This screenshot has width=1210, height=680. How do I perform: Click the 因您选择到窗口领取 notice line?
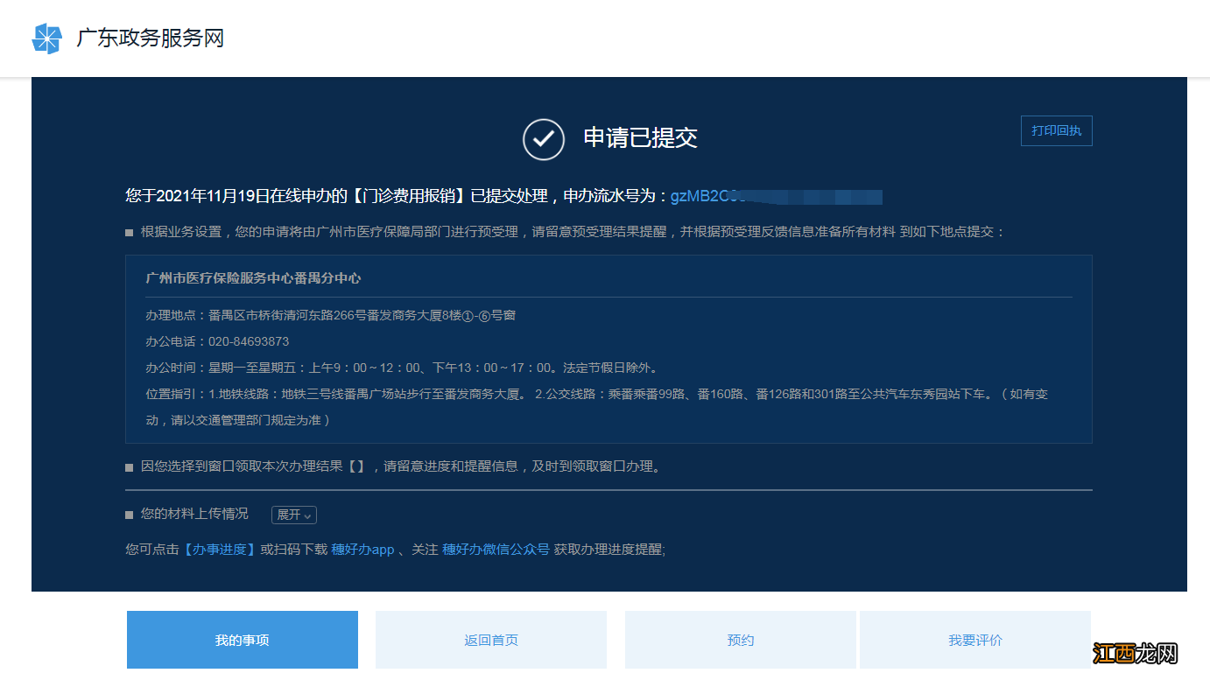click(402, 466)
